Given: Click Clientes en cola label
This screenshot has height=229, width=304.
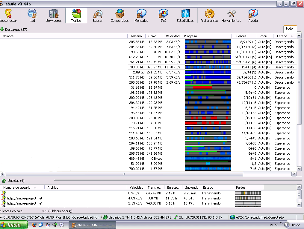Looking at the screenshot, I should click(12, 211).
